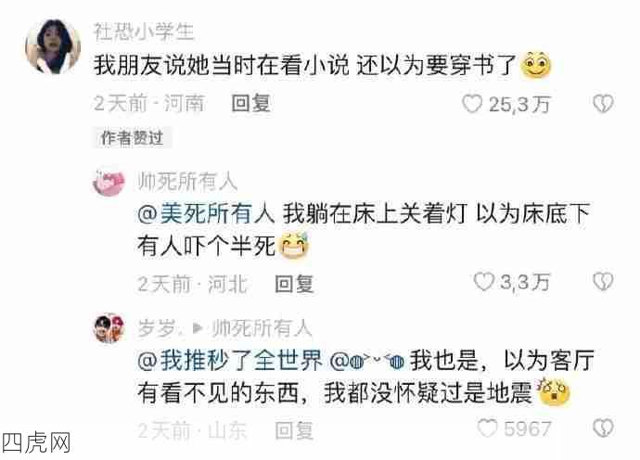The width and height of the screenshot is (640, 460).
Task: Dislike the reply from 岁岁
Action: pos(603,428)
